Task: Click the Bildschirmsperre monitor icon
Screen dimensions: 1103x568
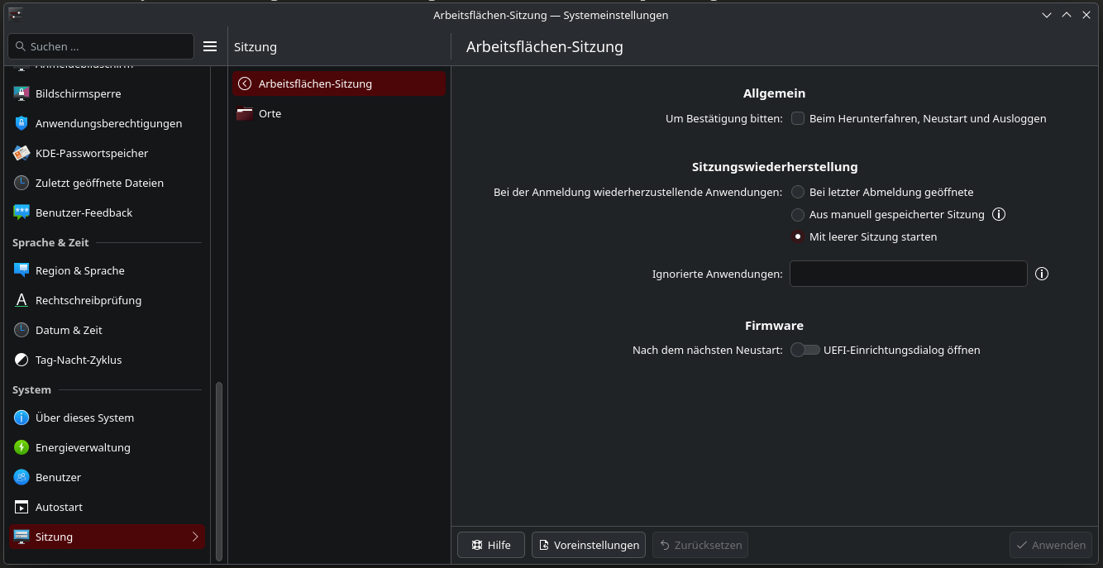Action: click(21, 93)
